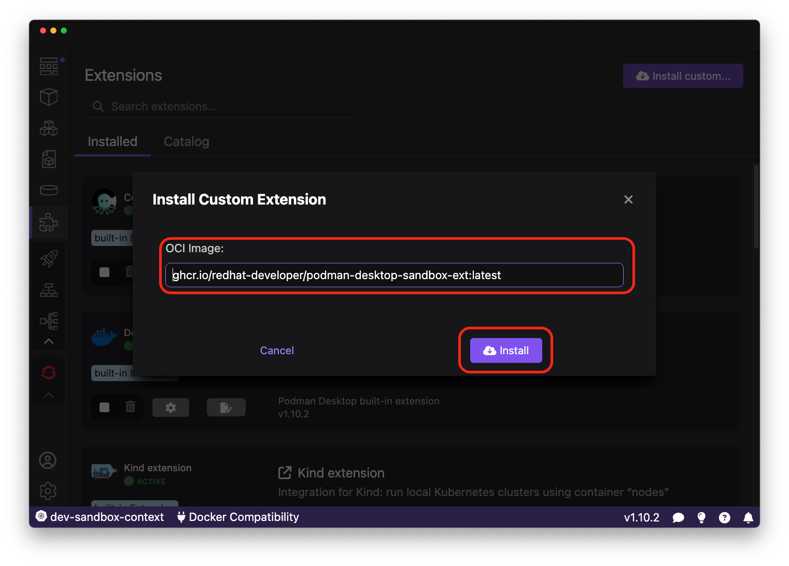Close the Install Custom Extension dialog
The image size is (789, 566).
628,199
